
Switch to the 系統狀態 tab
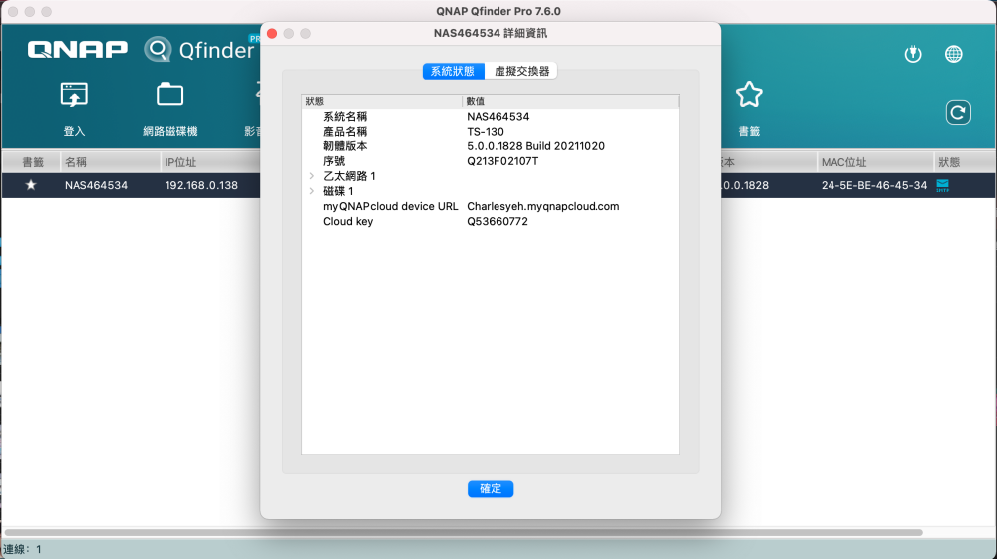click(x=453, y=71)
